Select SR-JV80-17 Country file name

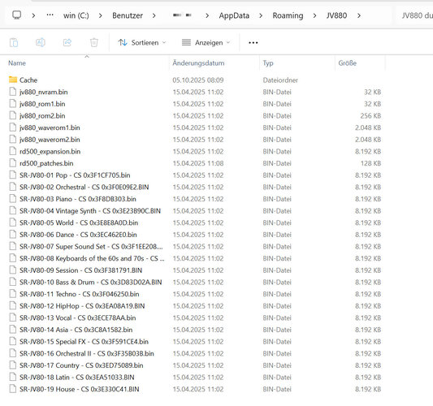[81, 365]
